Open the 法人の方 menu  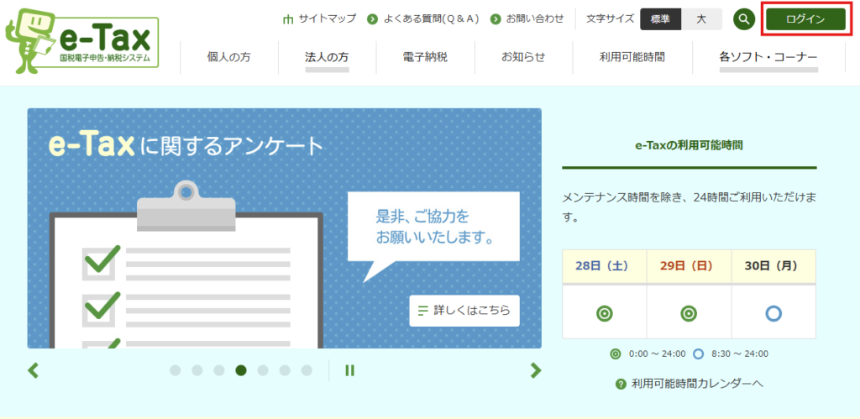point(327,57)
